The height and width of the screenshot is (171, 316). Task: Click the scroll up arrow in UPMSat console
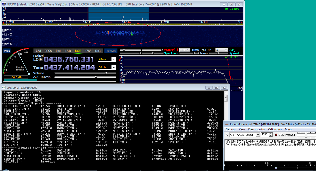click(x=226, y=92)
